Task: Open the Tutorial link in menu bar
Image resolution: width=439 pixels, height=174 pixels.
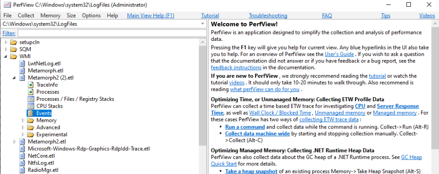Action: (210, 15)
